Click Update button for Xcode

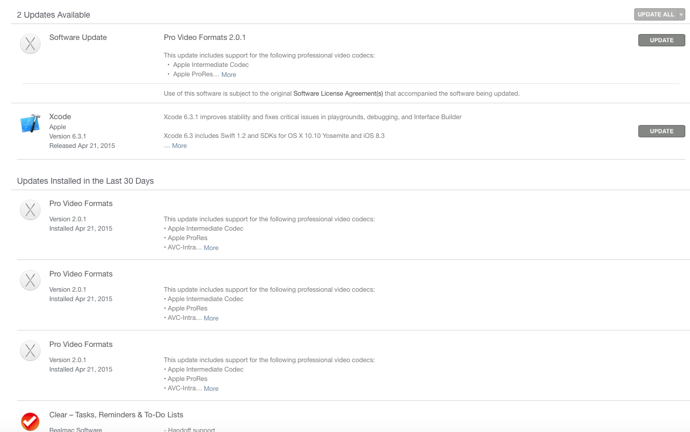click(x=661, y=131)
